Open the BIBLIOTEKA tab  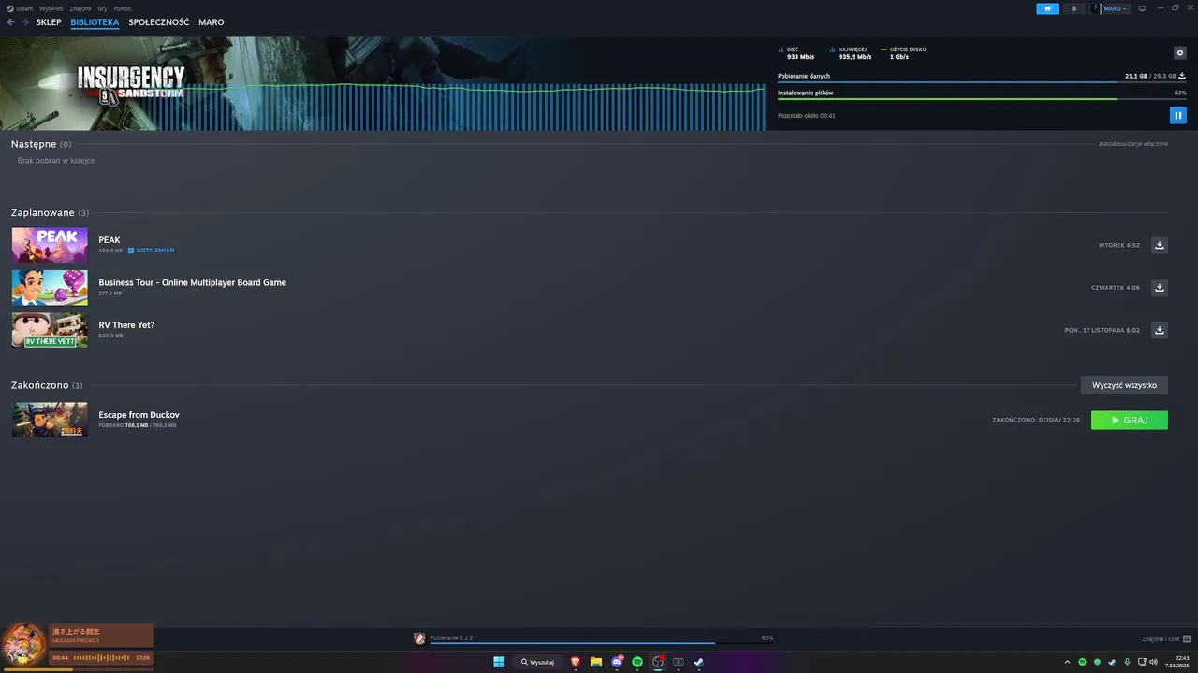[95, 21]
